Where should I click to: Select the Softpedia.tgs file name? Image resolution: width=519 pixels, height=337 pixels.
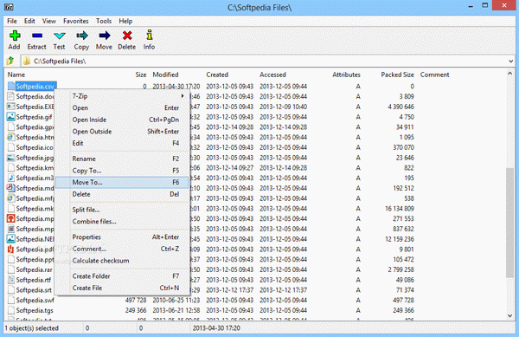click(x=35, y=310)
